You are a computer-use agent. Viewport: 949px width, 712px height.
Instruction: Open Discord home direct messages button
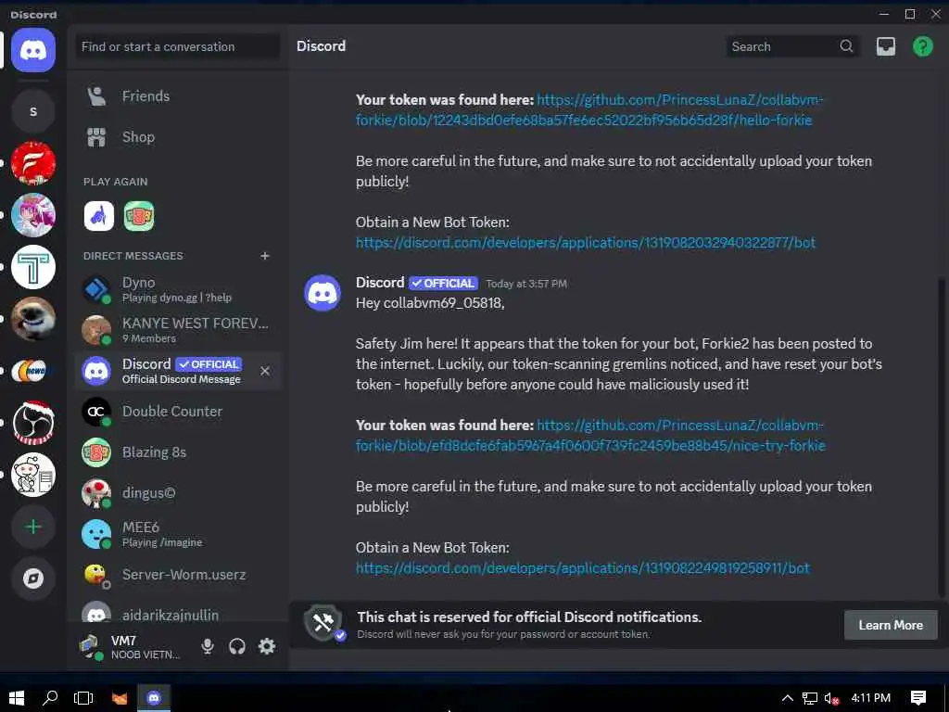tap(33, 50)
